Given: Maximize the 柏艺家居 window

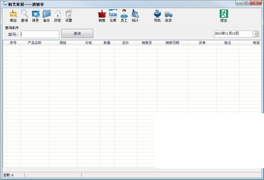Looking at the screenshot, I should (x=246, y=3).
